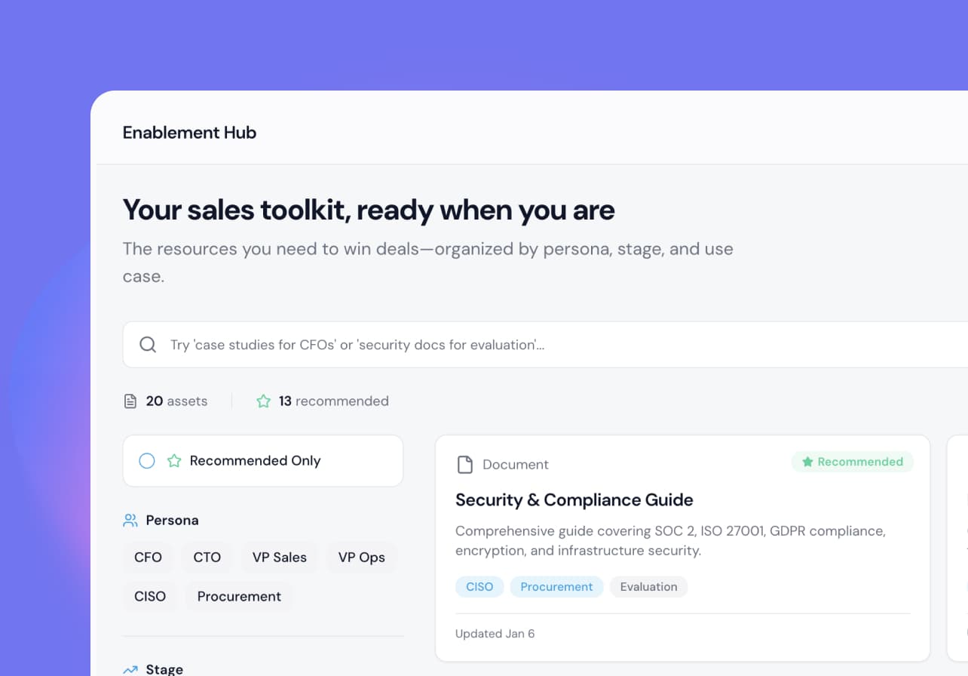The height and width of the screenshot is (676, 968).
Task: Click the Document file icon on card
Action: click(x=465, y=465)
